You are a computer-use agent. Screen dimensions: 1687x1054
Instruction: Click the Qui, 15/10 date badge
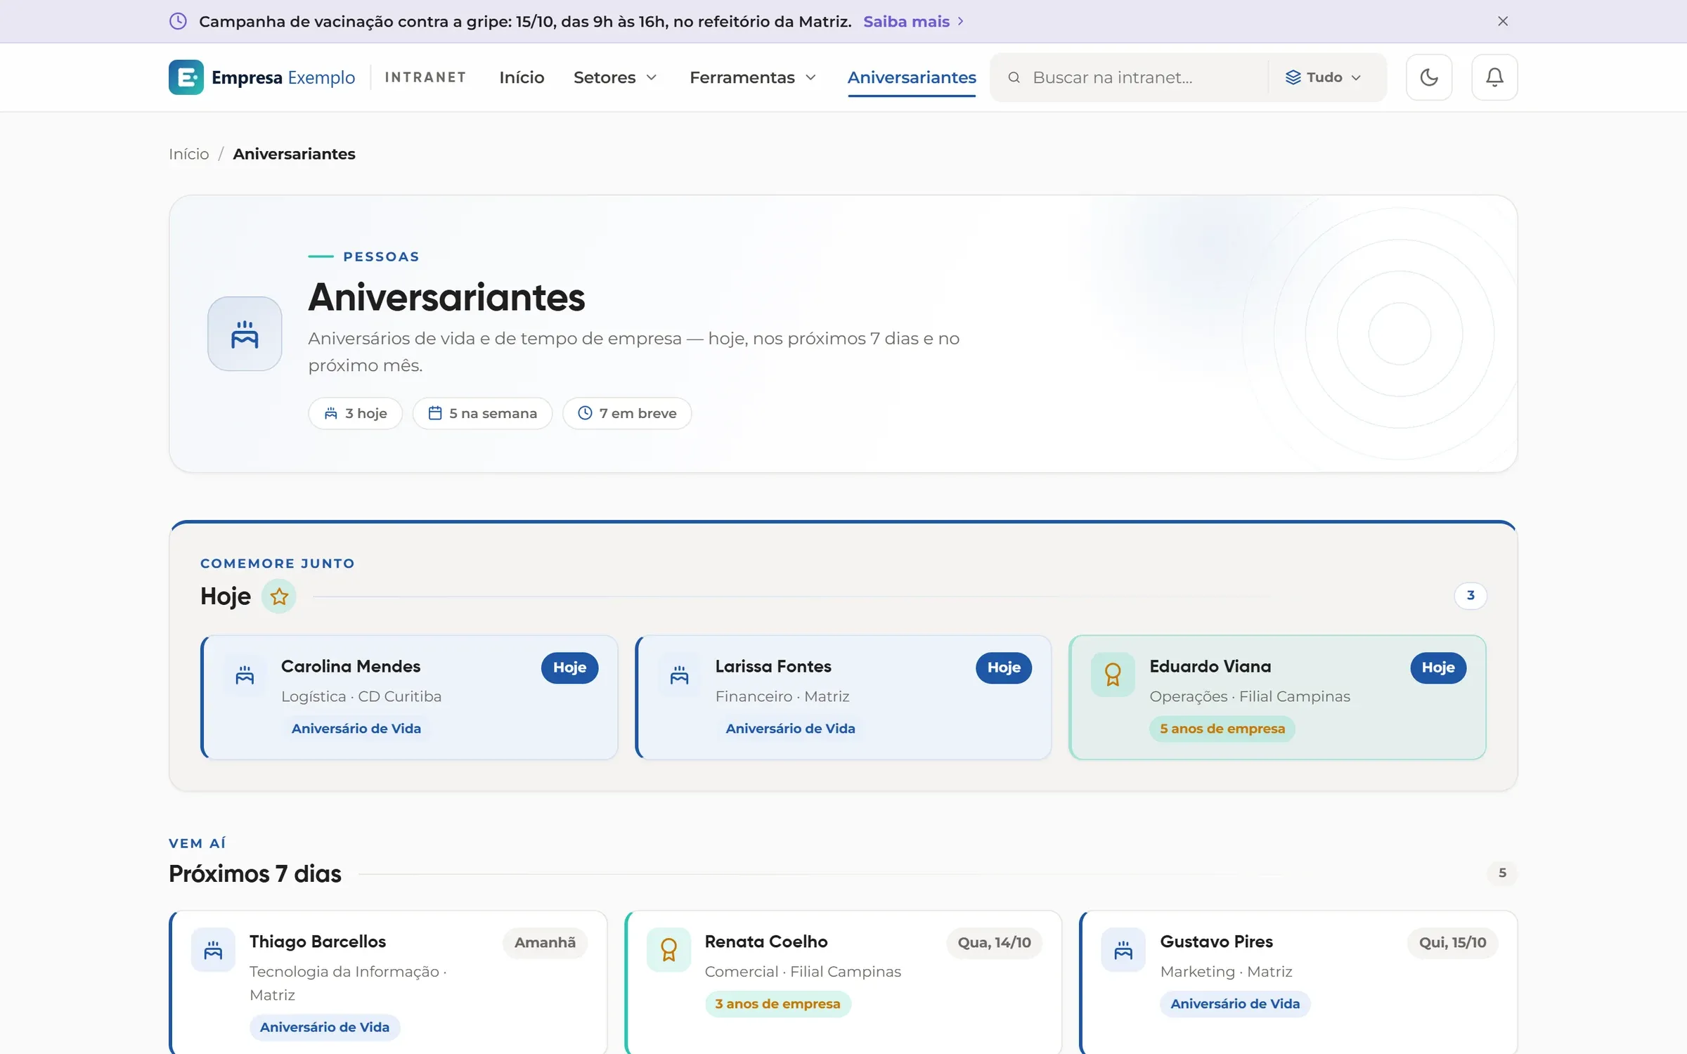coord(1452,942)
